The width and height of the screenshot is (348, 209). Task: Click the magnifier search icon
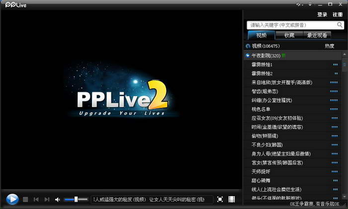coord(340,25)
